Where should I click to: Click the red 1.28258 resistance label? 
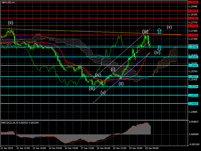tap(193, 11)
